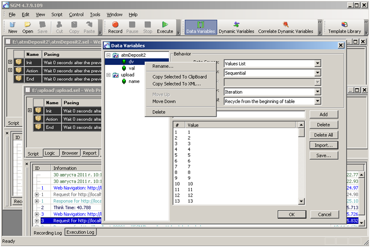Open the Template Library toolbar icon

tap(344, 27)
